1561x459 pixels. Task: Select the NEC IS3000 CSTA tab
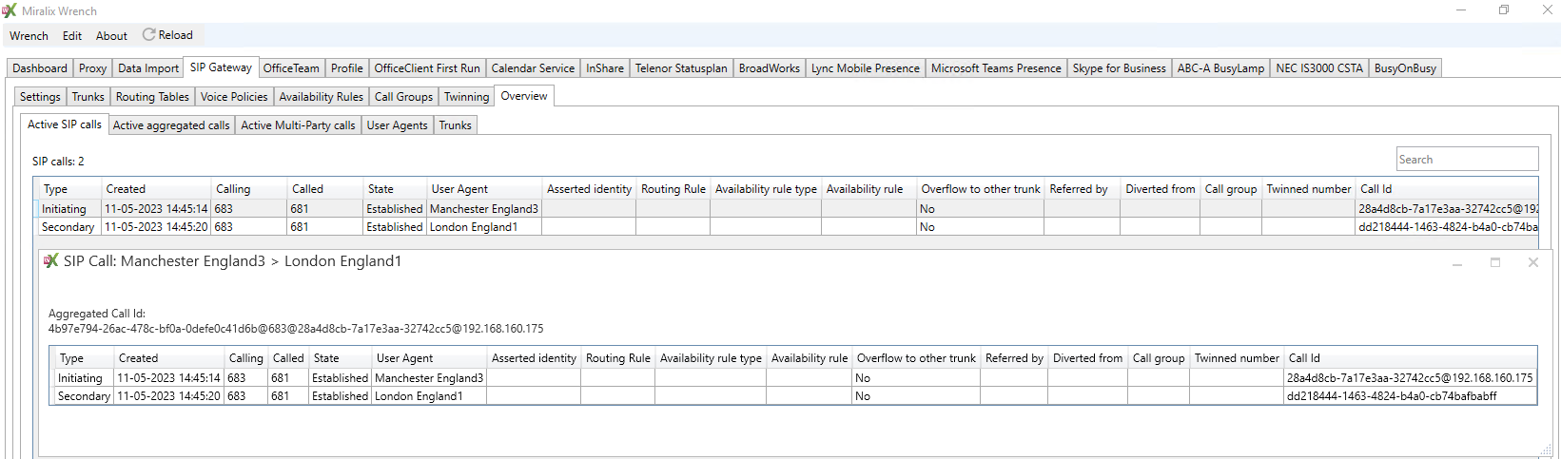(1319, 68)
